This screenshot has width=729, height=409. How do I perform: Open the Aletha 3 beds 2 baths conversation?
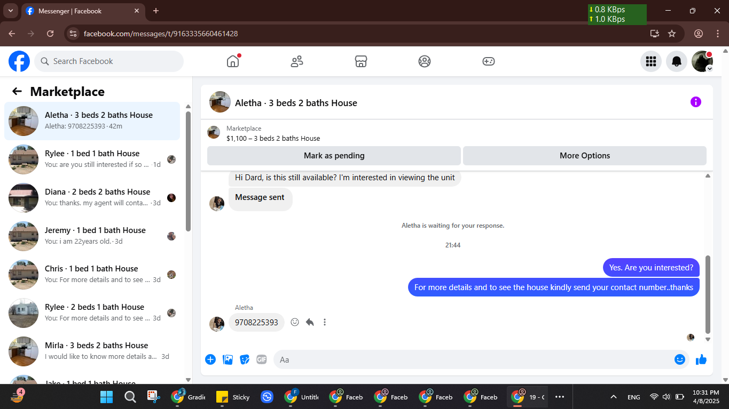click(92, 121)
